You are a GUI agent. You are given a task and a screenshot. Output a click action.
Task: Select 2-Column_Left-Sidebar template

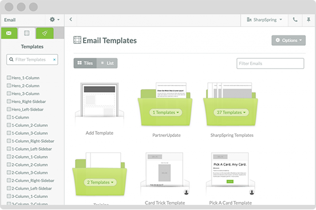click(x=29, y=188)
